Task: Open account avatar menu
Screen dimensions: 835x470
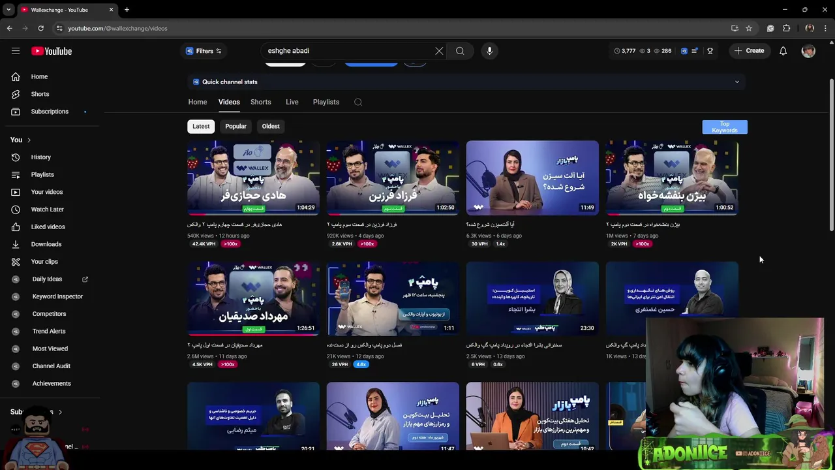Action: click(808, 51)
